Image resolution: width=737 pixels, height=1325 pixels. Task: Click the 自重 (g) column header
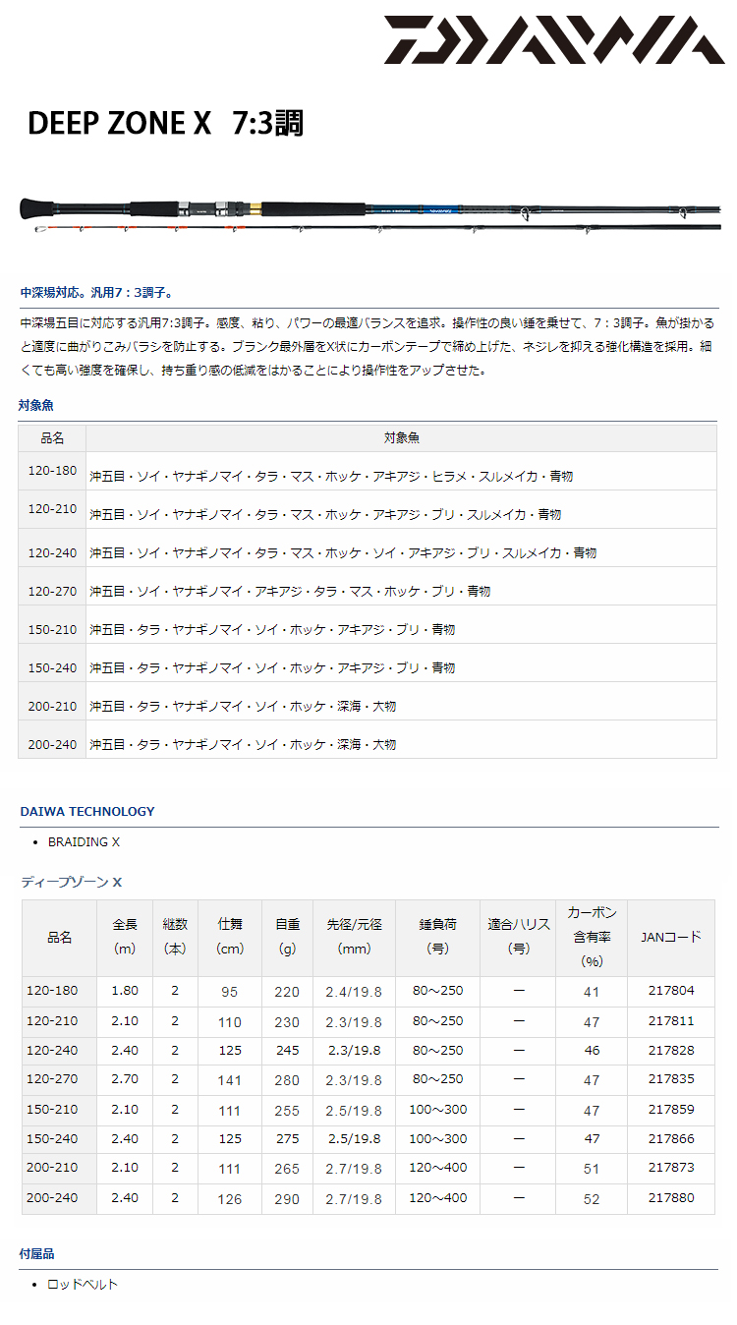pos(287,937)
